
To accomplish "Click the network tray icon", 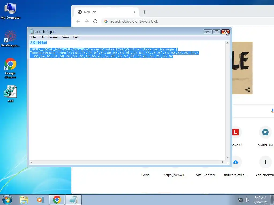I will [241, 200].
